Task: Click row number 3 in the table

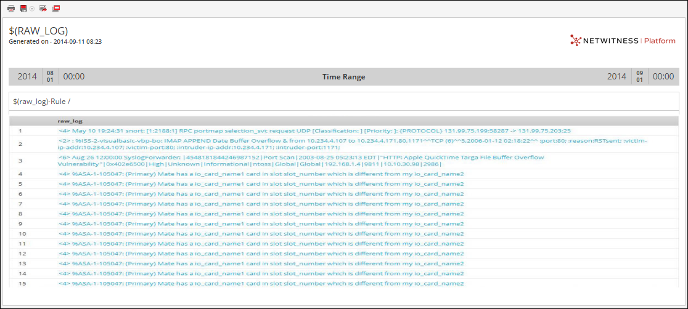Action: (20, 161)
